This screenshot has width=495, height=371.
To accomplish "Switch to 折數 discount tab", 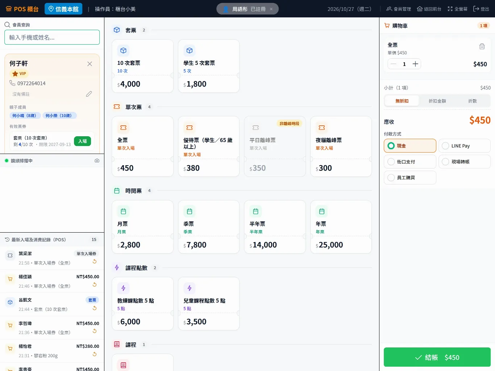I will tap(473, 101).
